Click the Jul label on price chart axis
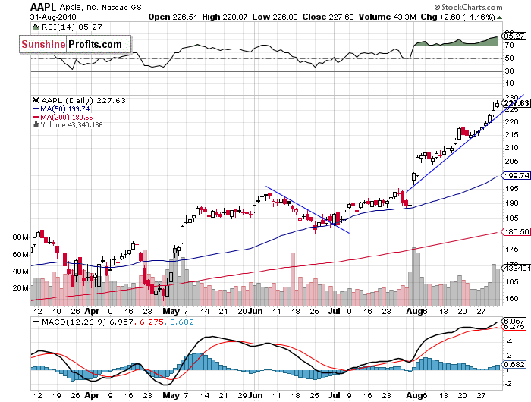 (x=335, y=311)
